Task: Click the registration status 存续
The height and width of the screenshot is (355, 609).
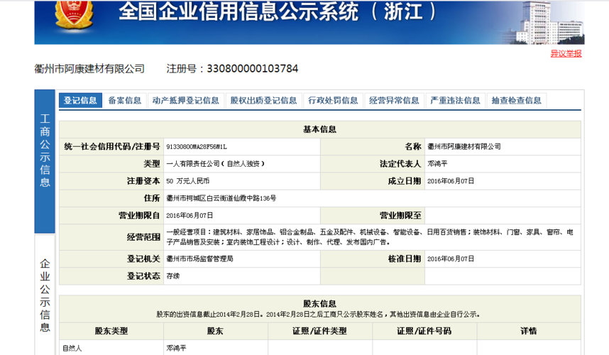Action: click(x=173, y=276)
